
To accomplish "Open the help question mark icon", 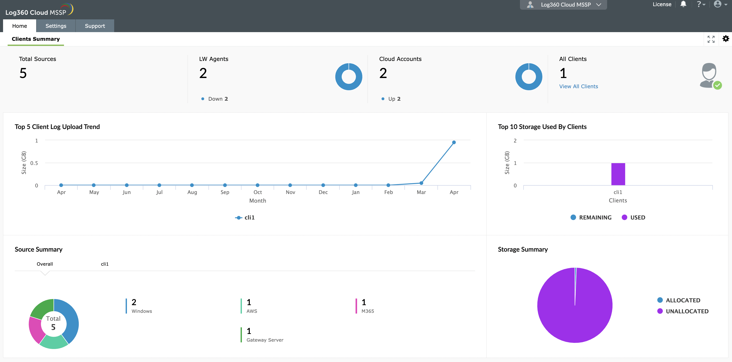I will [x=699, y=4].
